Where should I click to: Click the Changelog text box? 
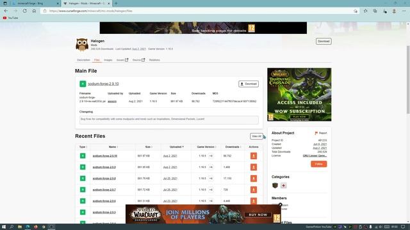click(169, 119)
